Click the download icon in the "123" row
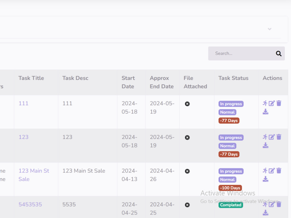 coord(265,145)
